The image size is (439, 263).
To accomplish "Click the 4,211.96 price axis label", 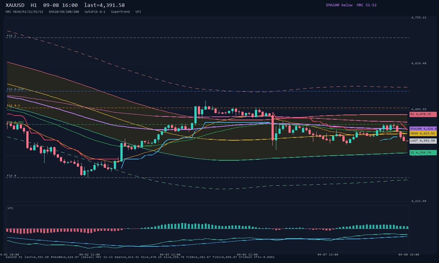I will pyautogui.click(x=419, y=201).
